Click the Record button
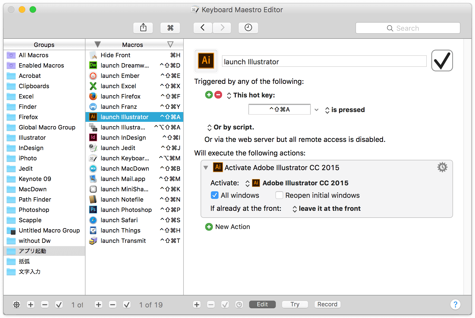This screenshot has width=475, height=318. click(x=327, y=304)
